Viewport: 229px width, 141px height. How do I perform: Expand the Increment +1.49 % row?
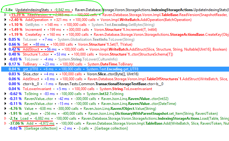[5, 30]
